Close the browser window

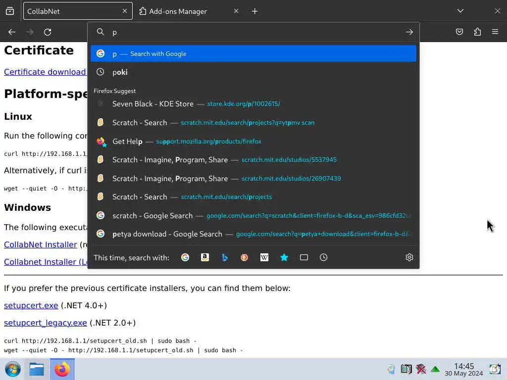coord(497,11)
